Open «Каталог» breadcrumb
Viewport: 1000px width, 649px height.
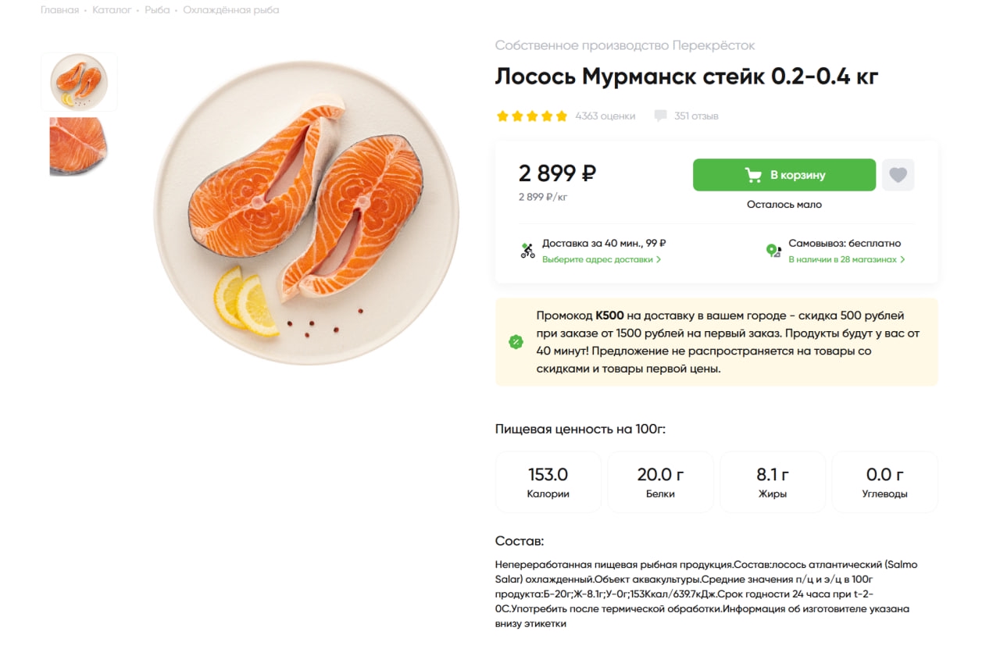112,10
